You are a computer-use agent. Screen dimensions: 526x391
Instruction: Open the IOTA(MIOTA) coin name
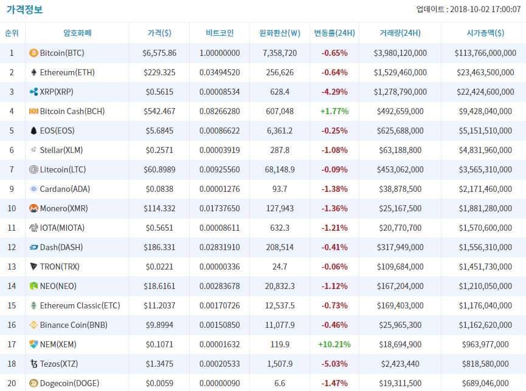point(63,228)
